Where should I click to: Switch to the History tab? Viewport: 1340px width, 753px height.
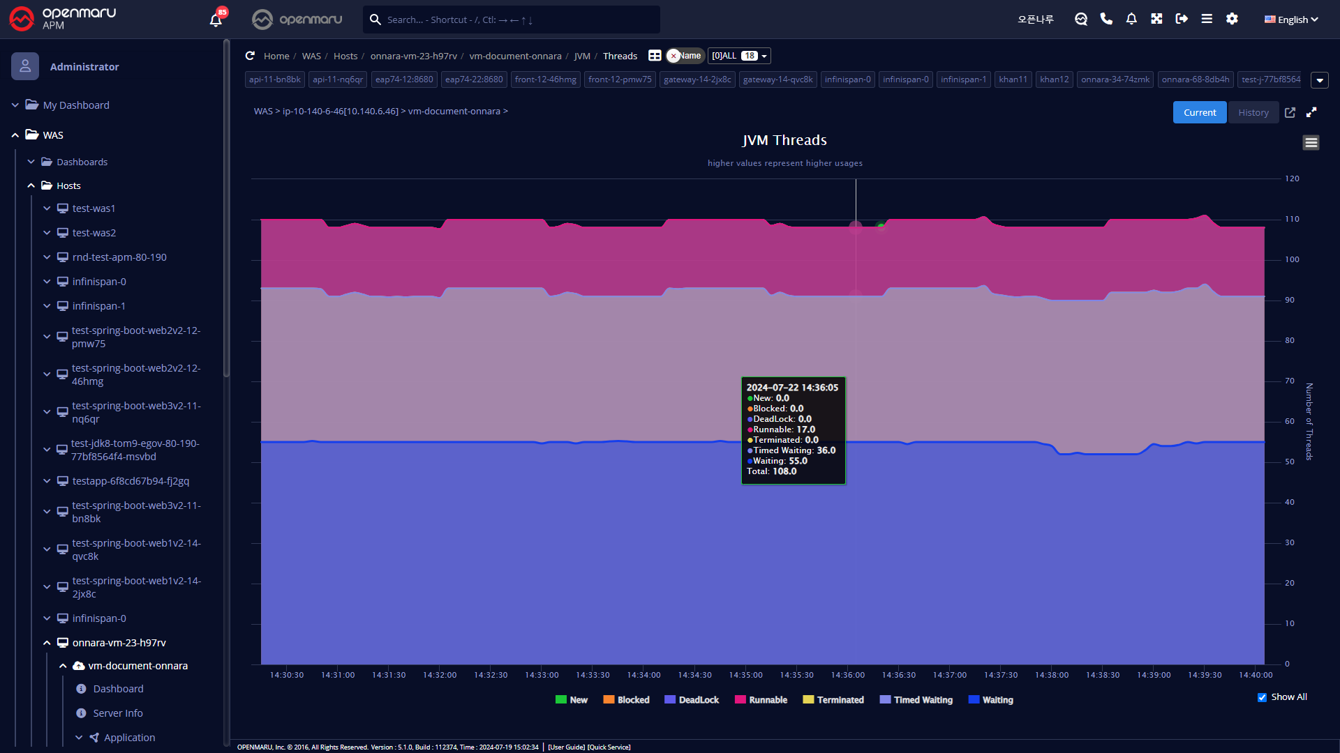coord(1253,112)
